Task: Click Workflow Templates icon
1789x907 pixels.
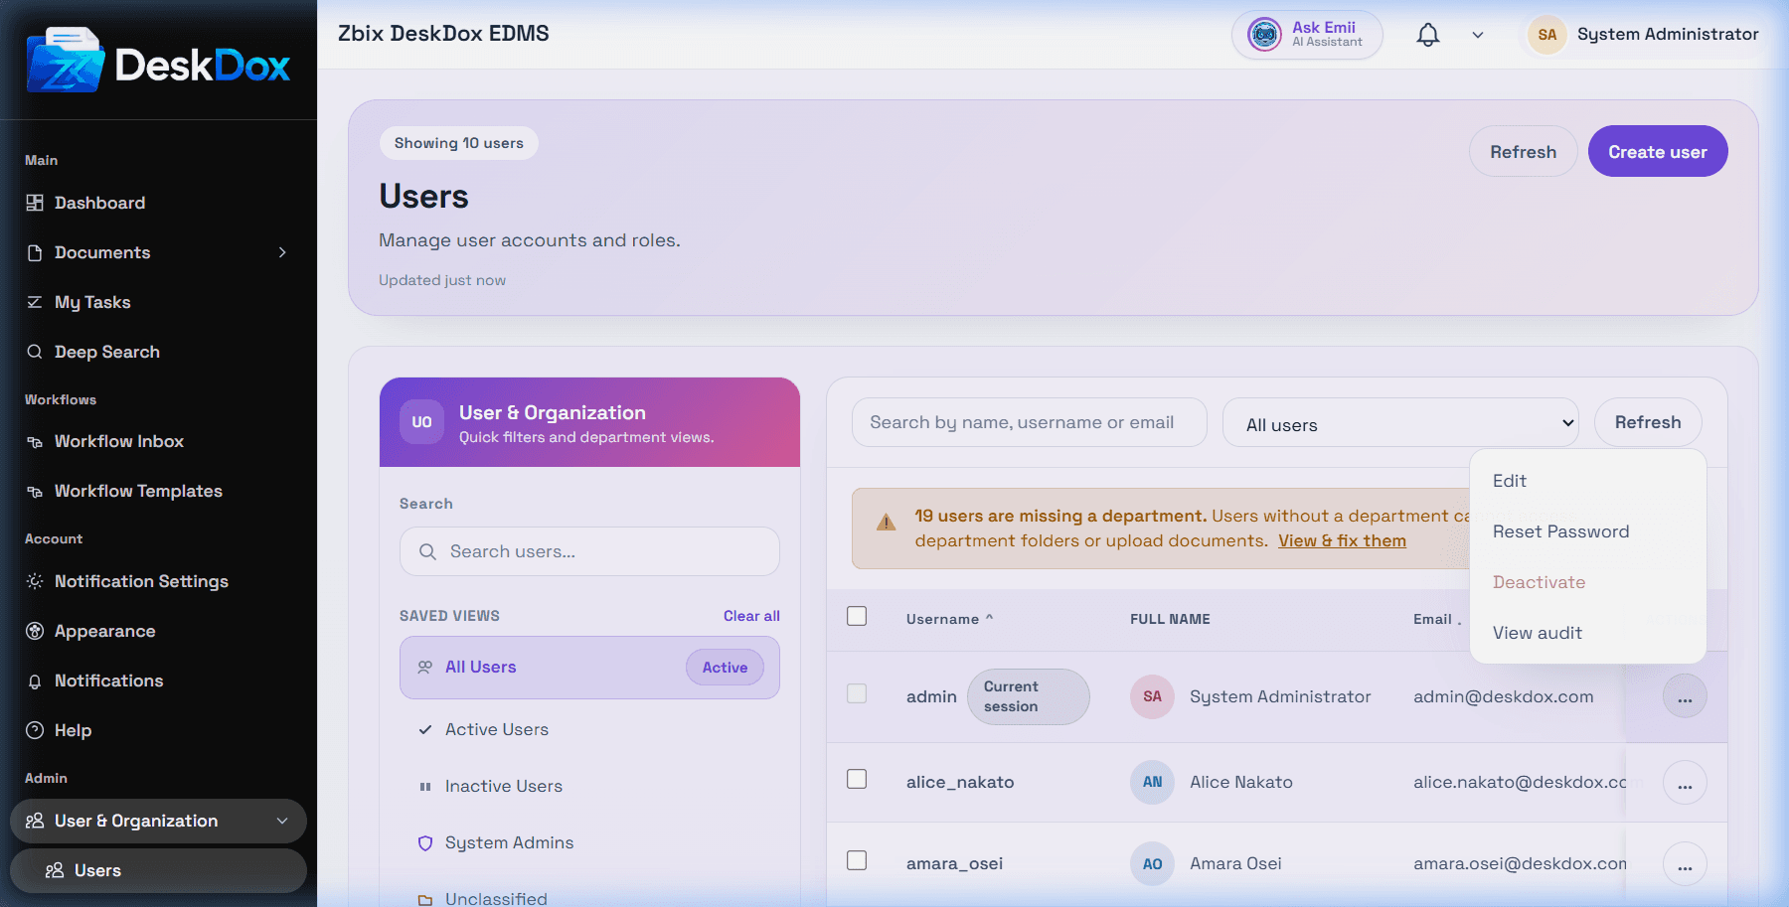Action: (35, 492)
